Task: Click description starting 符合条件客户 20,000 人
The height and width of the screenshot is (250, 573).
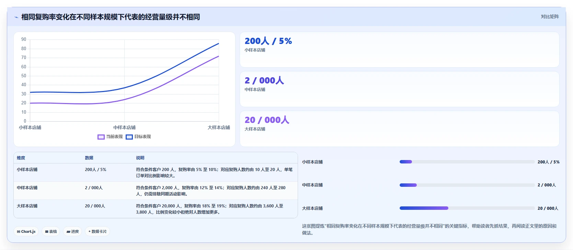Action: point(210,209)
